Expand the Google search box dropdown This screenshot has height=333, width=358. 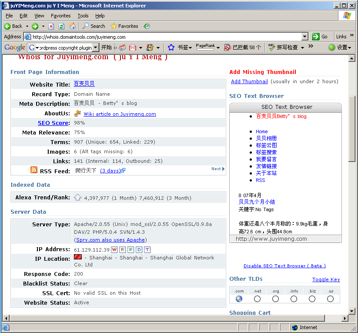96,47
